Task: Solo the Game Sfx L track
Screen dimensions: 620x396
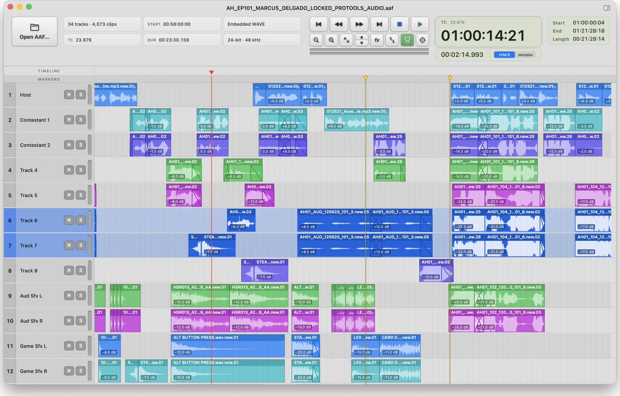Action: tap(81, 346)
